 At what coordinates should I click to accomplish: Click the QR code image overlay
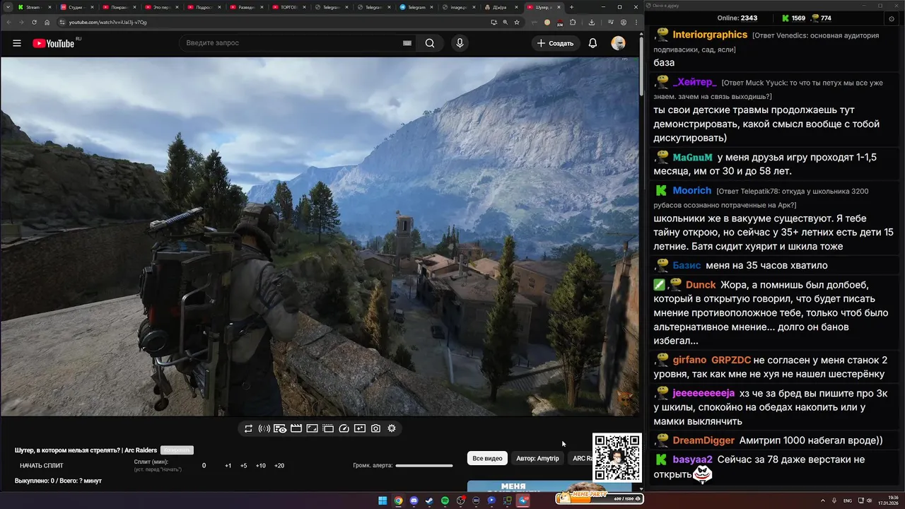tap(617, 457)
